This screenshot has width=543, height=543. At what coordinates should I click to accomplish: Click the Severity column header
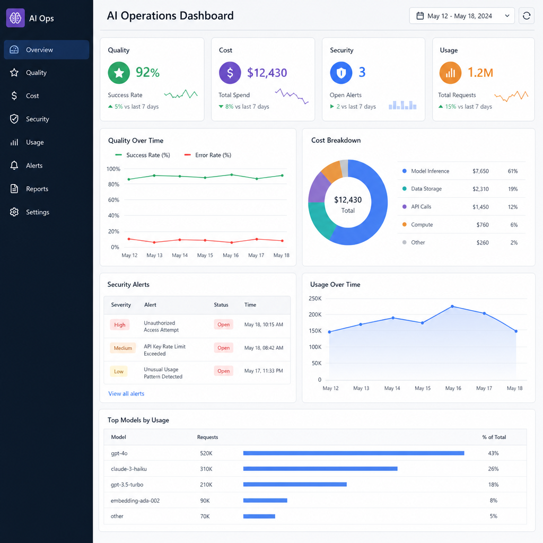121,305
